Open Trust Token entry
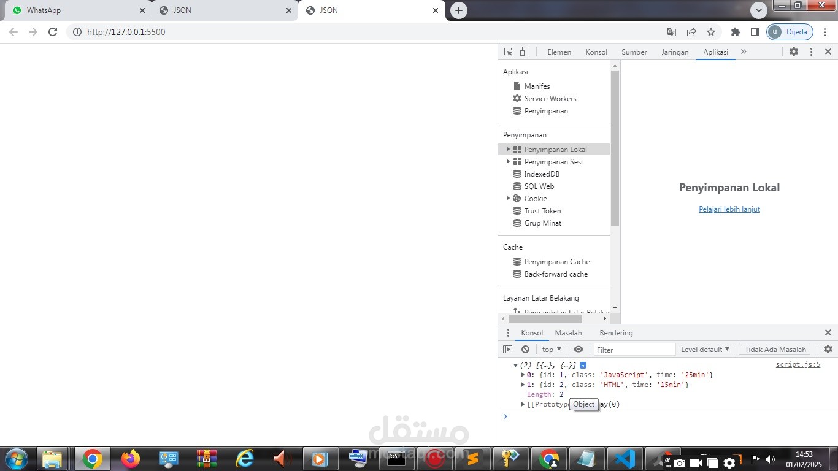 point(542,211)
